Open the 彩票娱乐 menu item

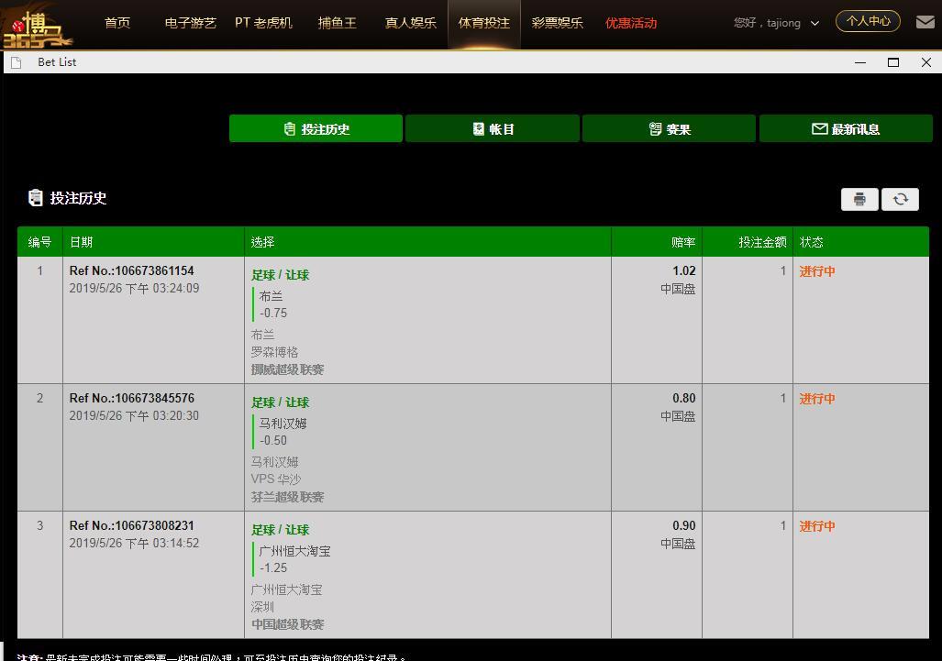tap(558, 23)
